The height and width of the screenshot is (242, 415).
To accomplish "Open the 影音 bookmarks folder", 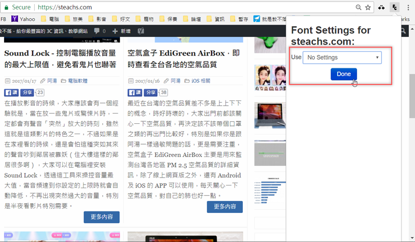I will pyautogui.click(x=98, y=19).
